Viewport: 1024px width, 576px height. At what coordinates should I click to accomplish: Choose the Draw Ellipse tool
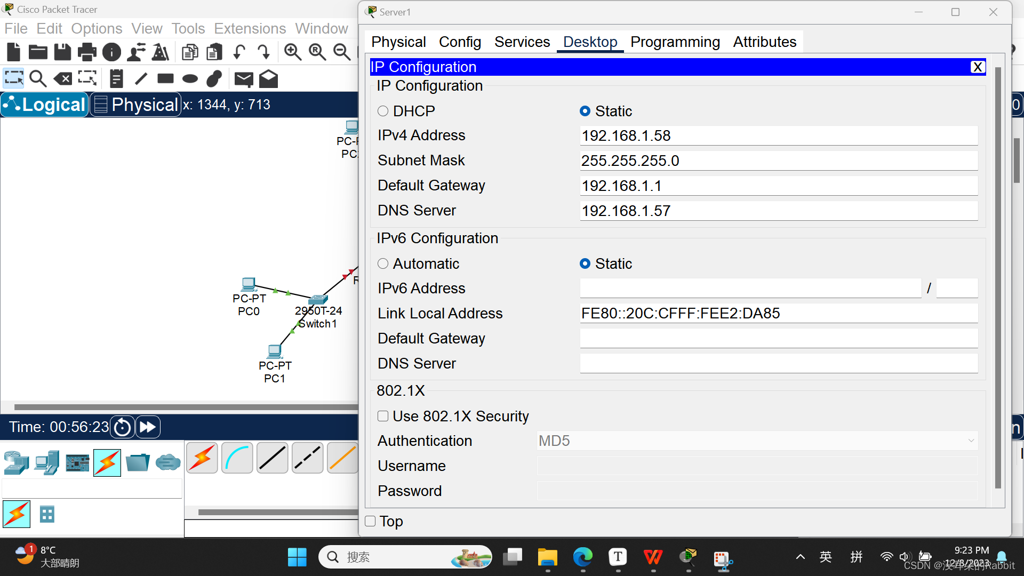[x=190, y=79]
